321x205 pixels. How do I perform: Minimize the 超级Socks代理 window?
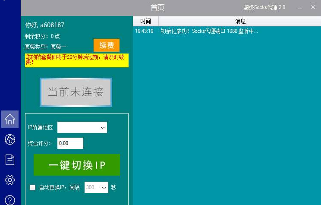pyautogui.click(x=298, y=7)
